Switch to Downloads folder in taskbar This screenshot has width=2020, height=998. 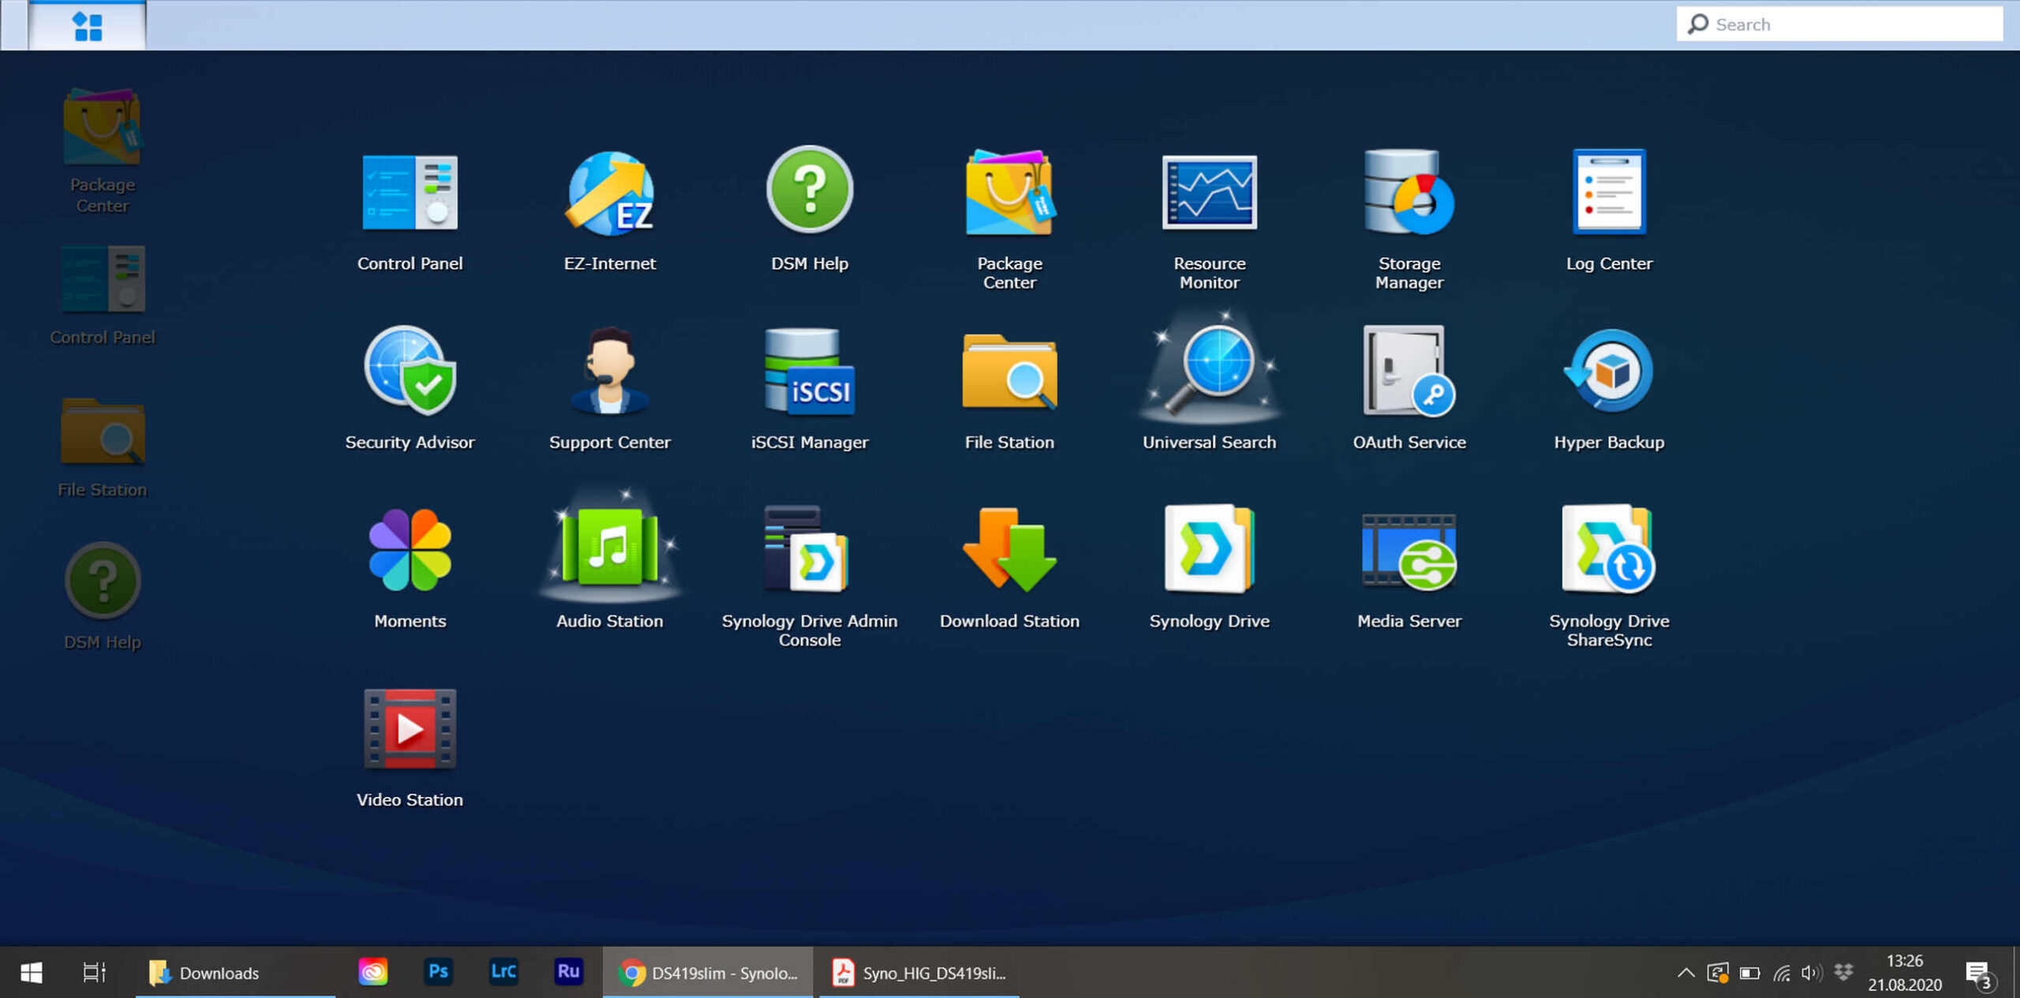pyautogui.click(x=235, y=973)
